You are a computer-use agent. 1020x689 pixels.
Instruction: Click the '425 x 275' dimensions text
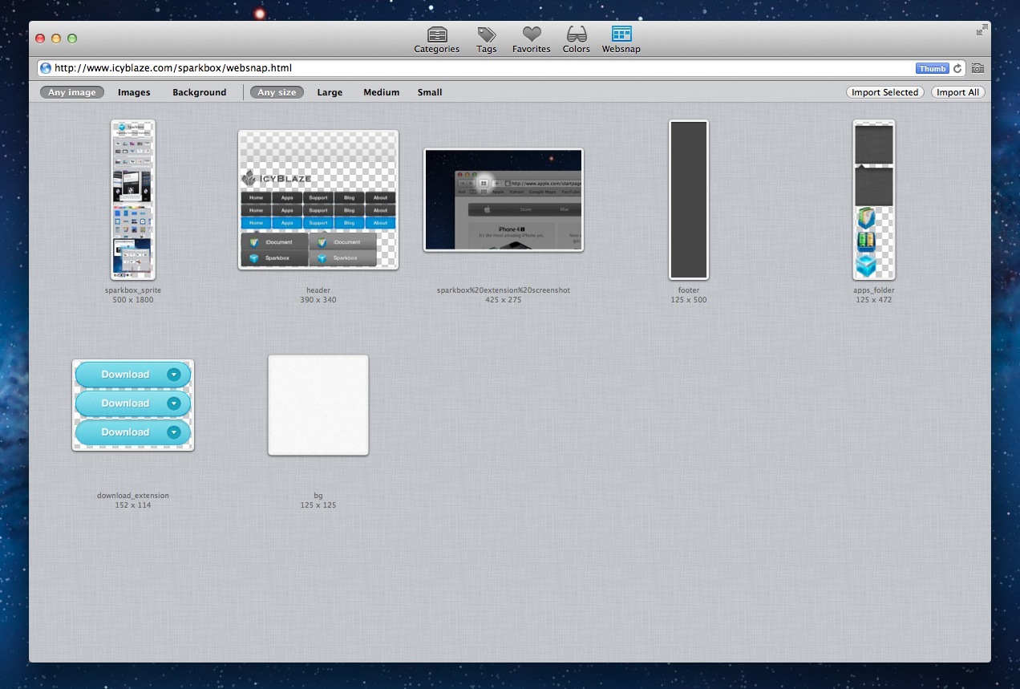click(x=504, y=300)
